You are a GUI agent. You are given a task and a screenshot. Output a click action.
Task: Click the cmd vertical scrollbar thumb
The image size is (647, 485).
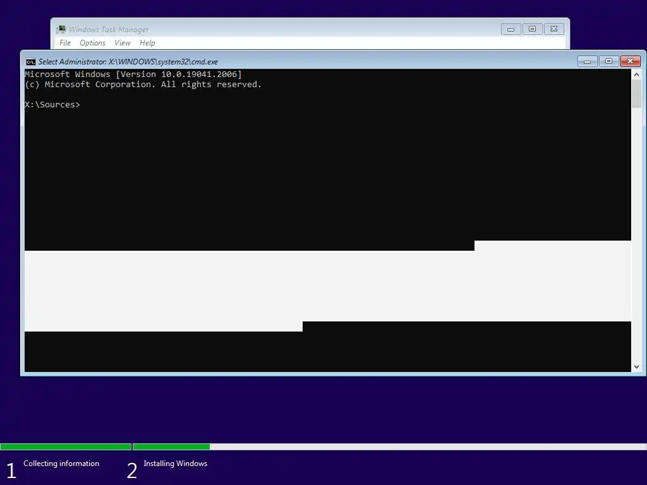coord(636,93)
